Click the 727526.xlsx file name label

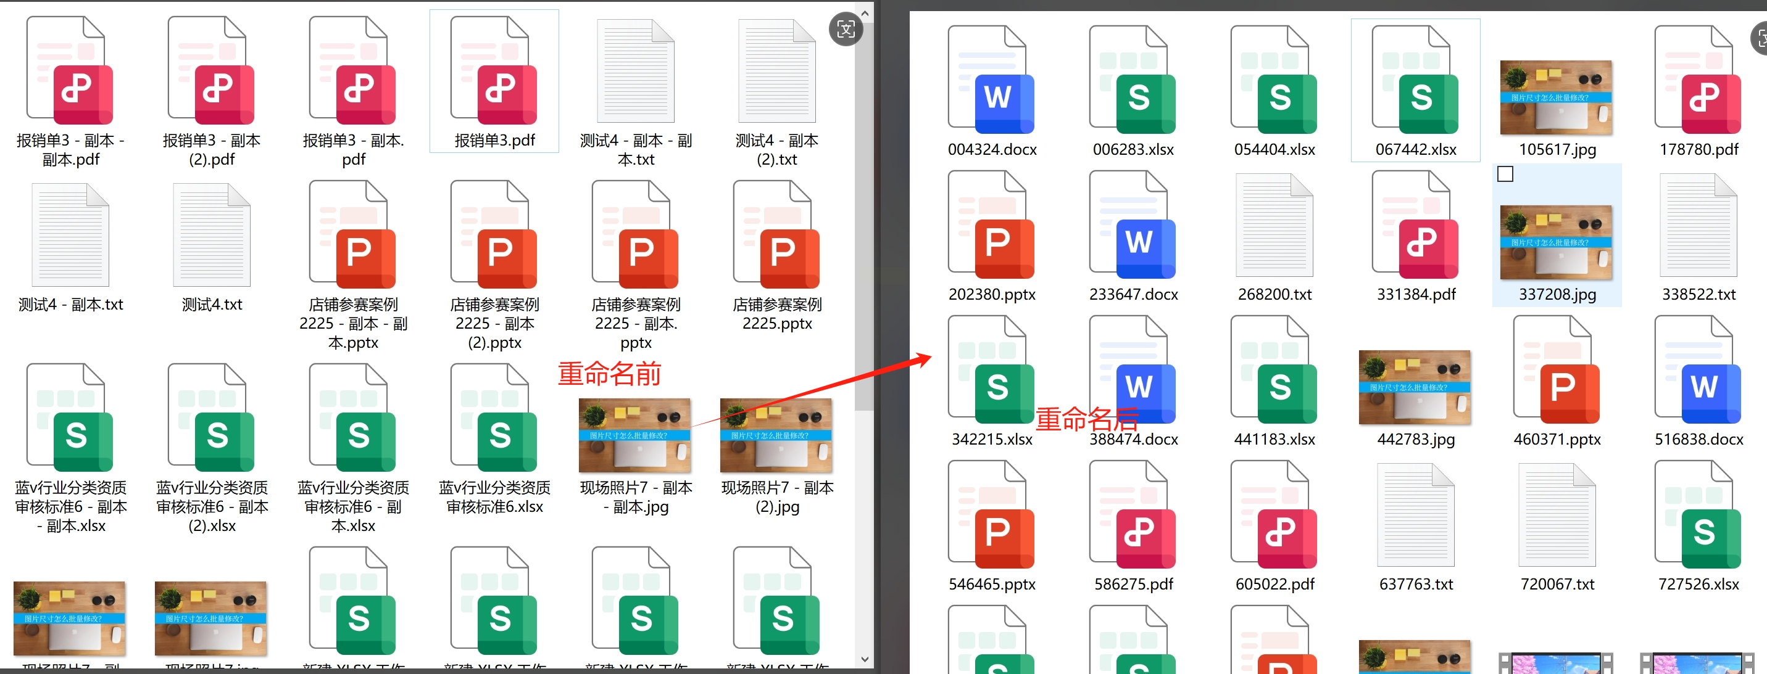tap(1698, 584)
